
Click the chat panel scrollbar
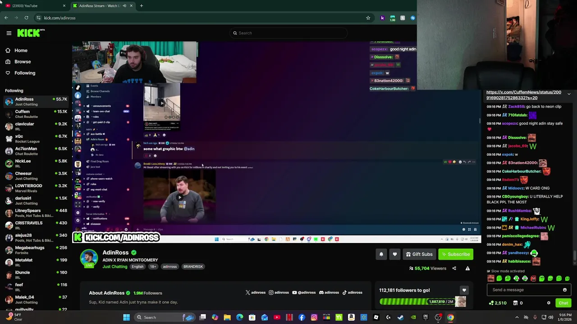574,256
